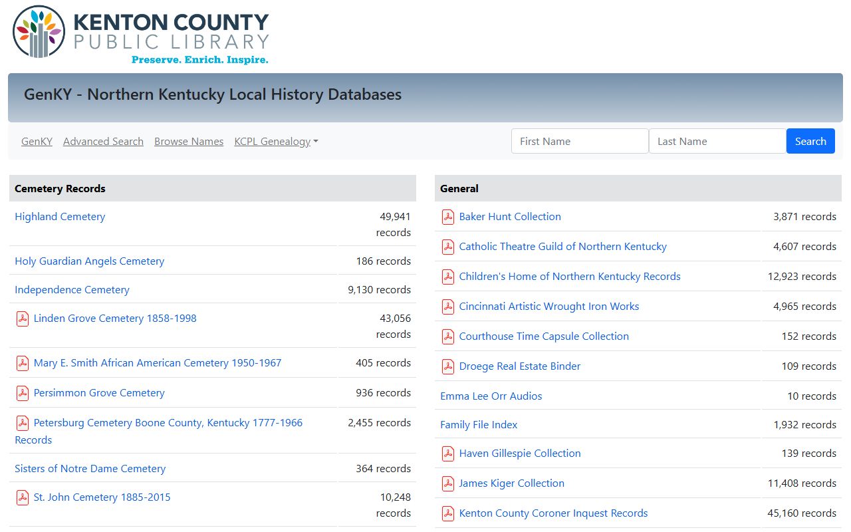The height and width of the screenshot is (532, 851).
Task: Click the blue Search button
Action: (810, 141)
